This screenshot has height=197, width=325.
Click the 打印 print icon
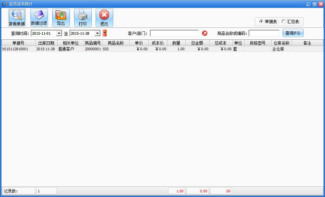click(x=83, y=18)
